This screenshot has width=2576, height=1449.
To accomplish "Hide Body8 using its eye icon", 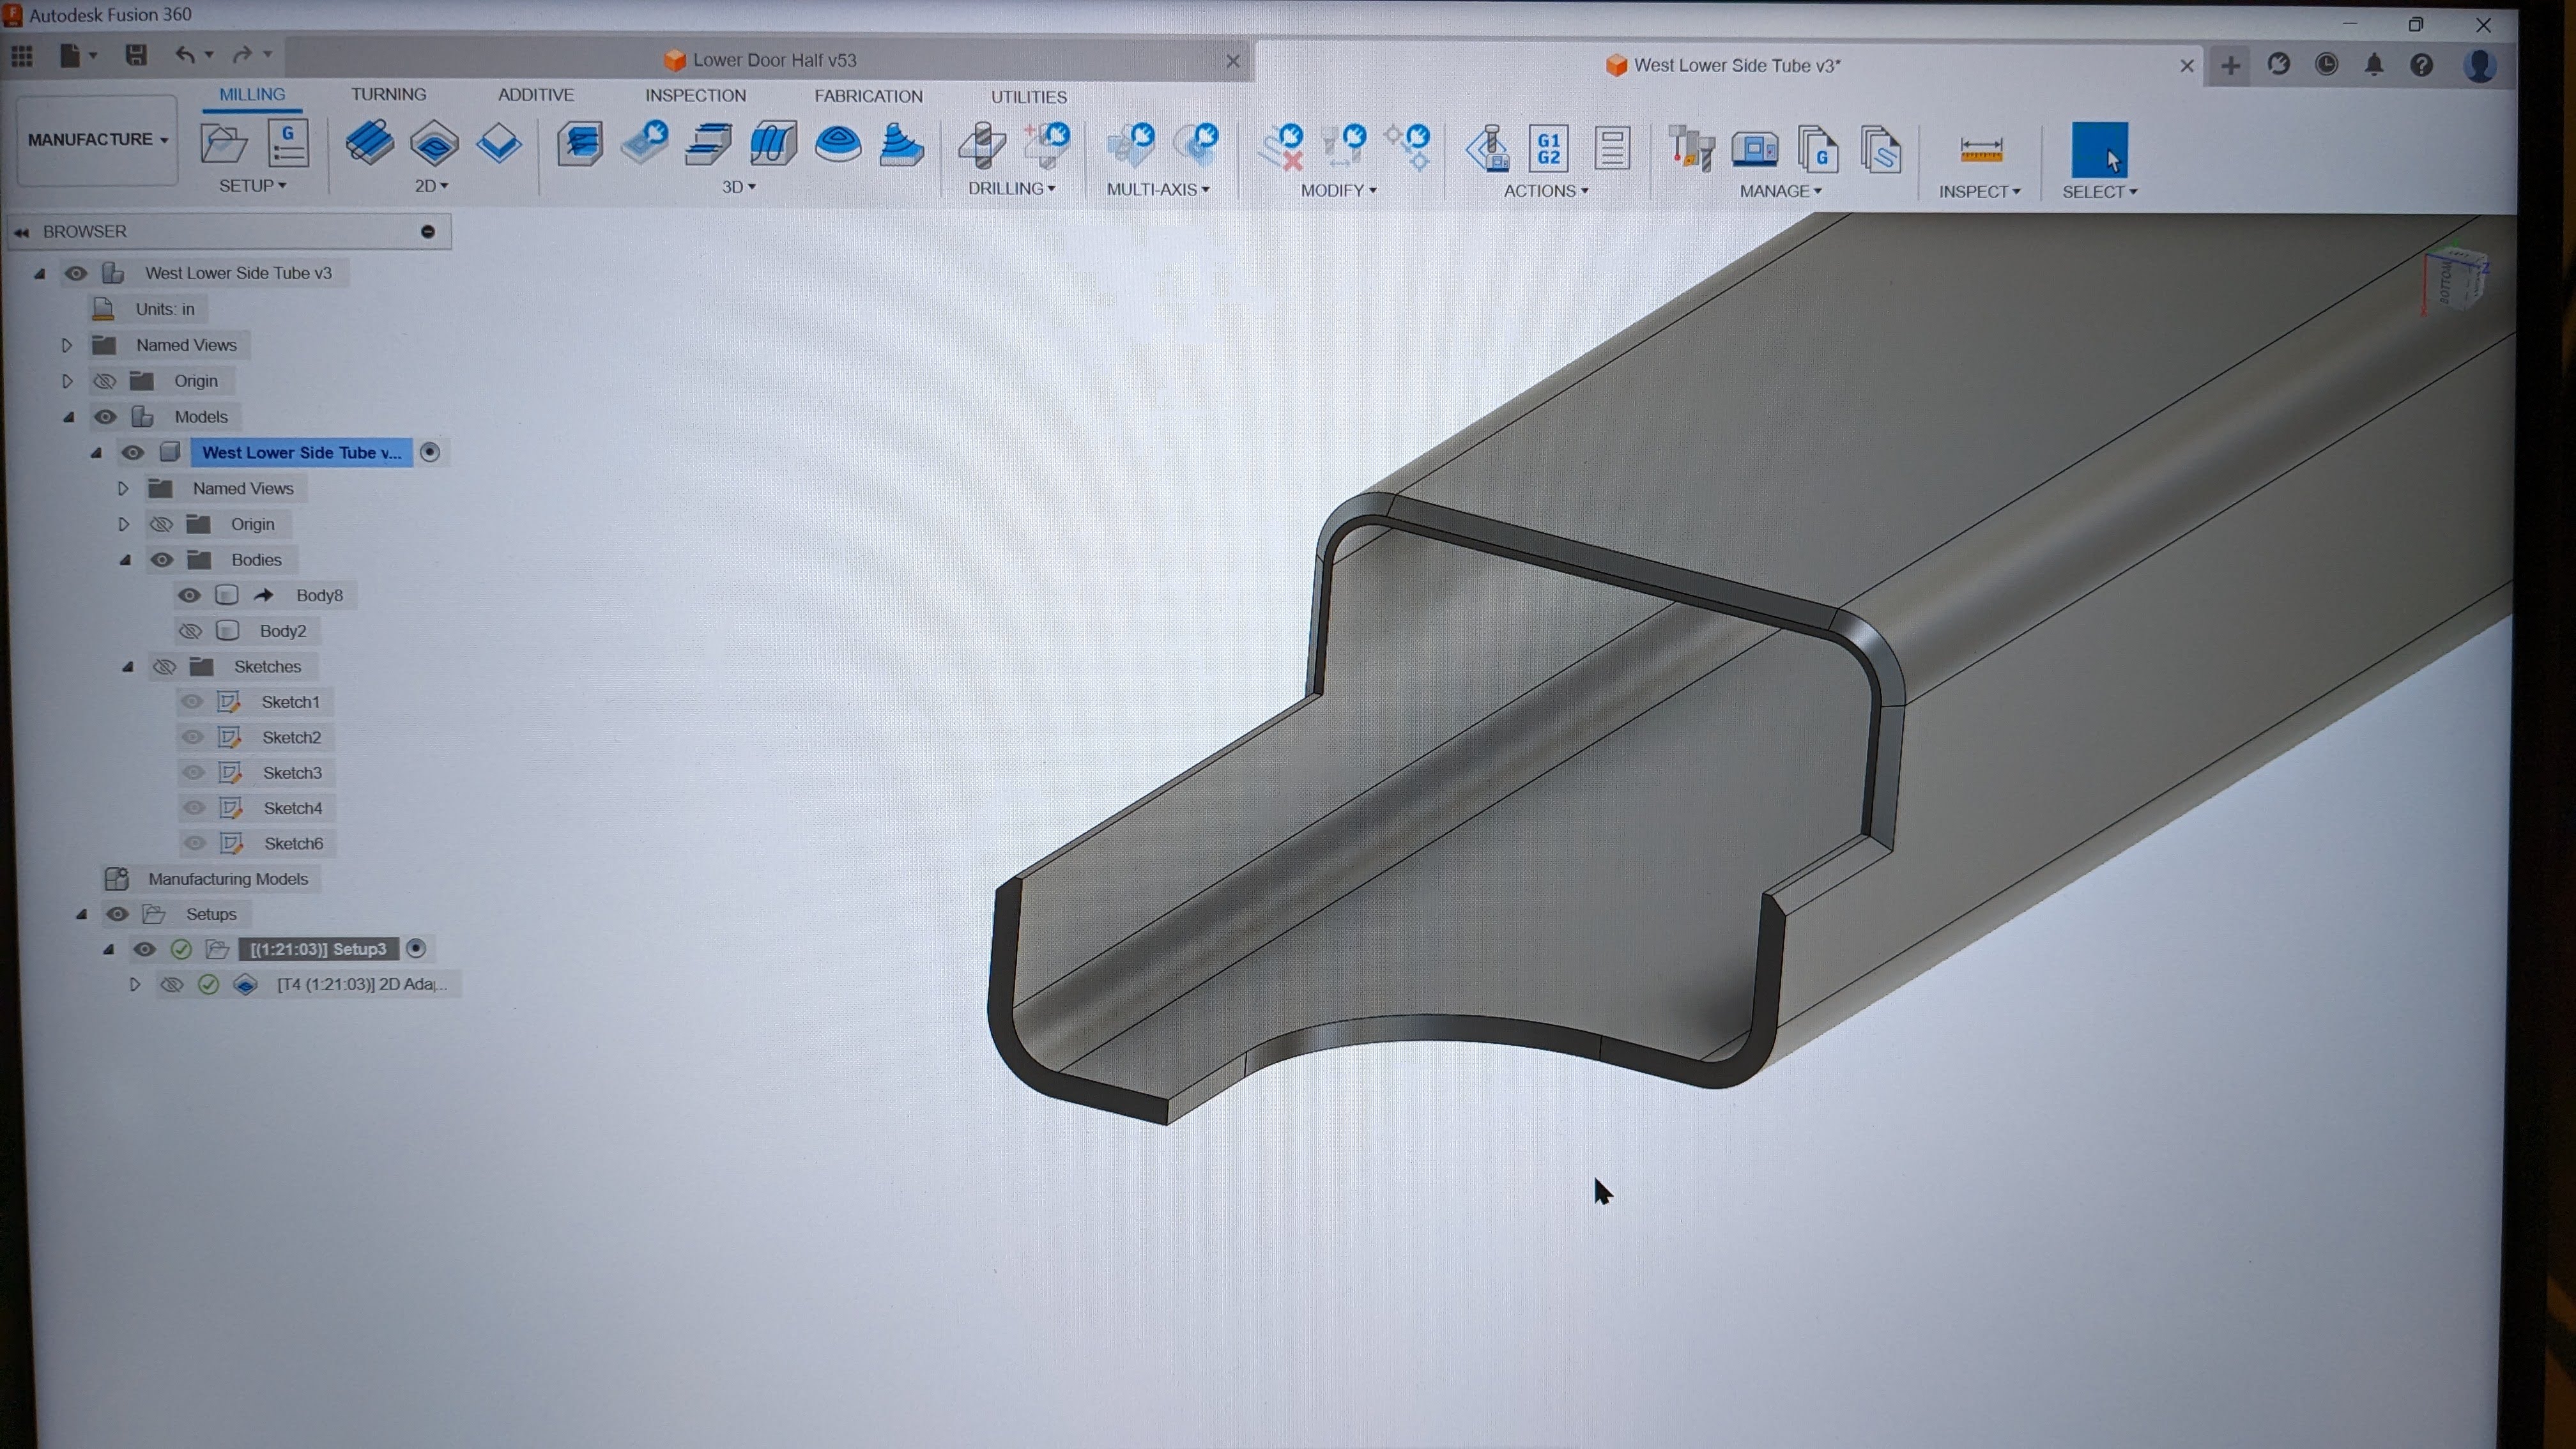I will pos(188,596).
